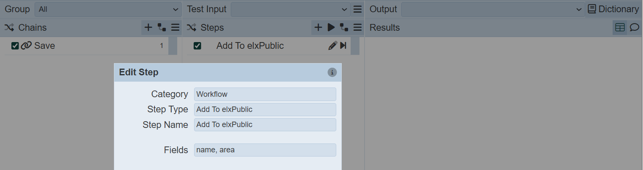Switch Results to comment view
The image size is (643, 170).
634,28
